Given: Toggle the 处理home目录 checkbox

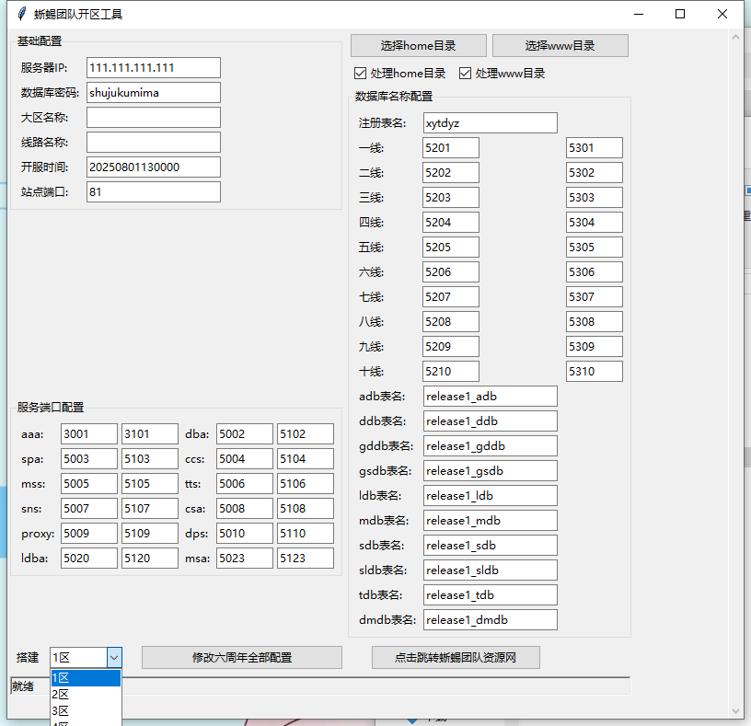Looking at the screenshot, I should click(x=361, y=74).
